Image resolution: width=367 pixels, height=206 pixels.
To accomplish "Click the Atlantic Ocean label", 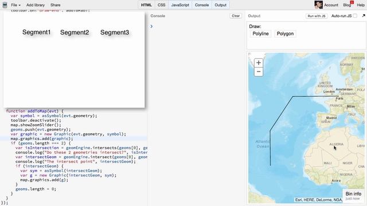I will 263,144.
